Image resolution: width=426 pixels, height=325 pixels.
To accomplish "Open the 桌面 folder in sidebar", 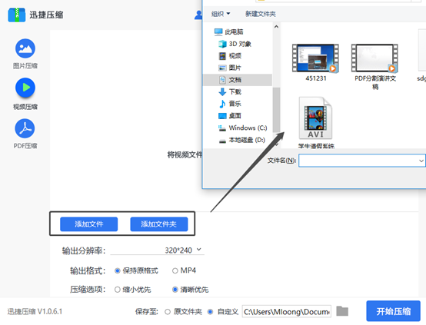I will coord(230,116).
